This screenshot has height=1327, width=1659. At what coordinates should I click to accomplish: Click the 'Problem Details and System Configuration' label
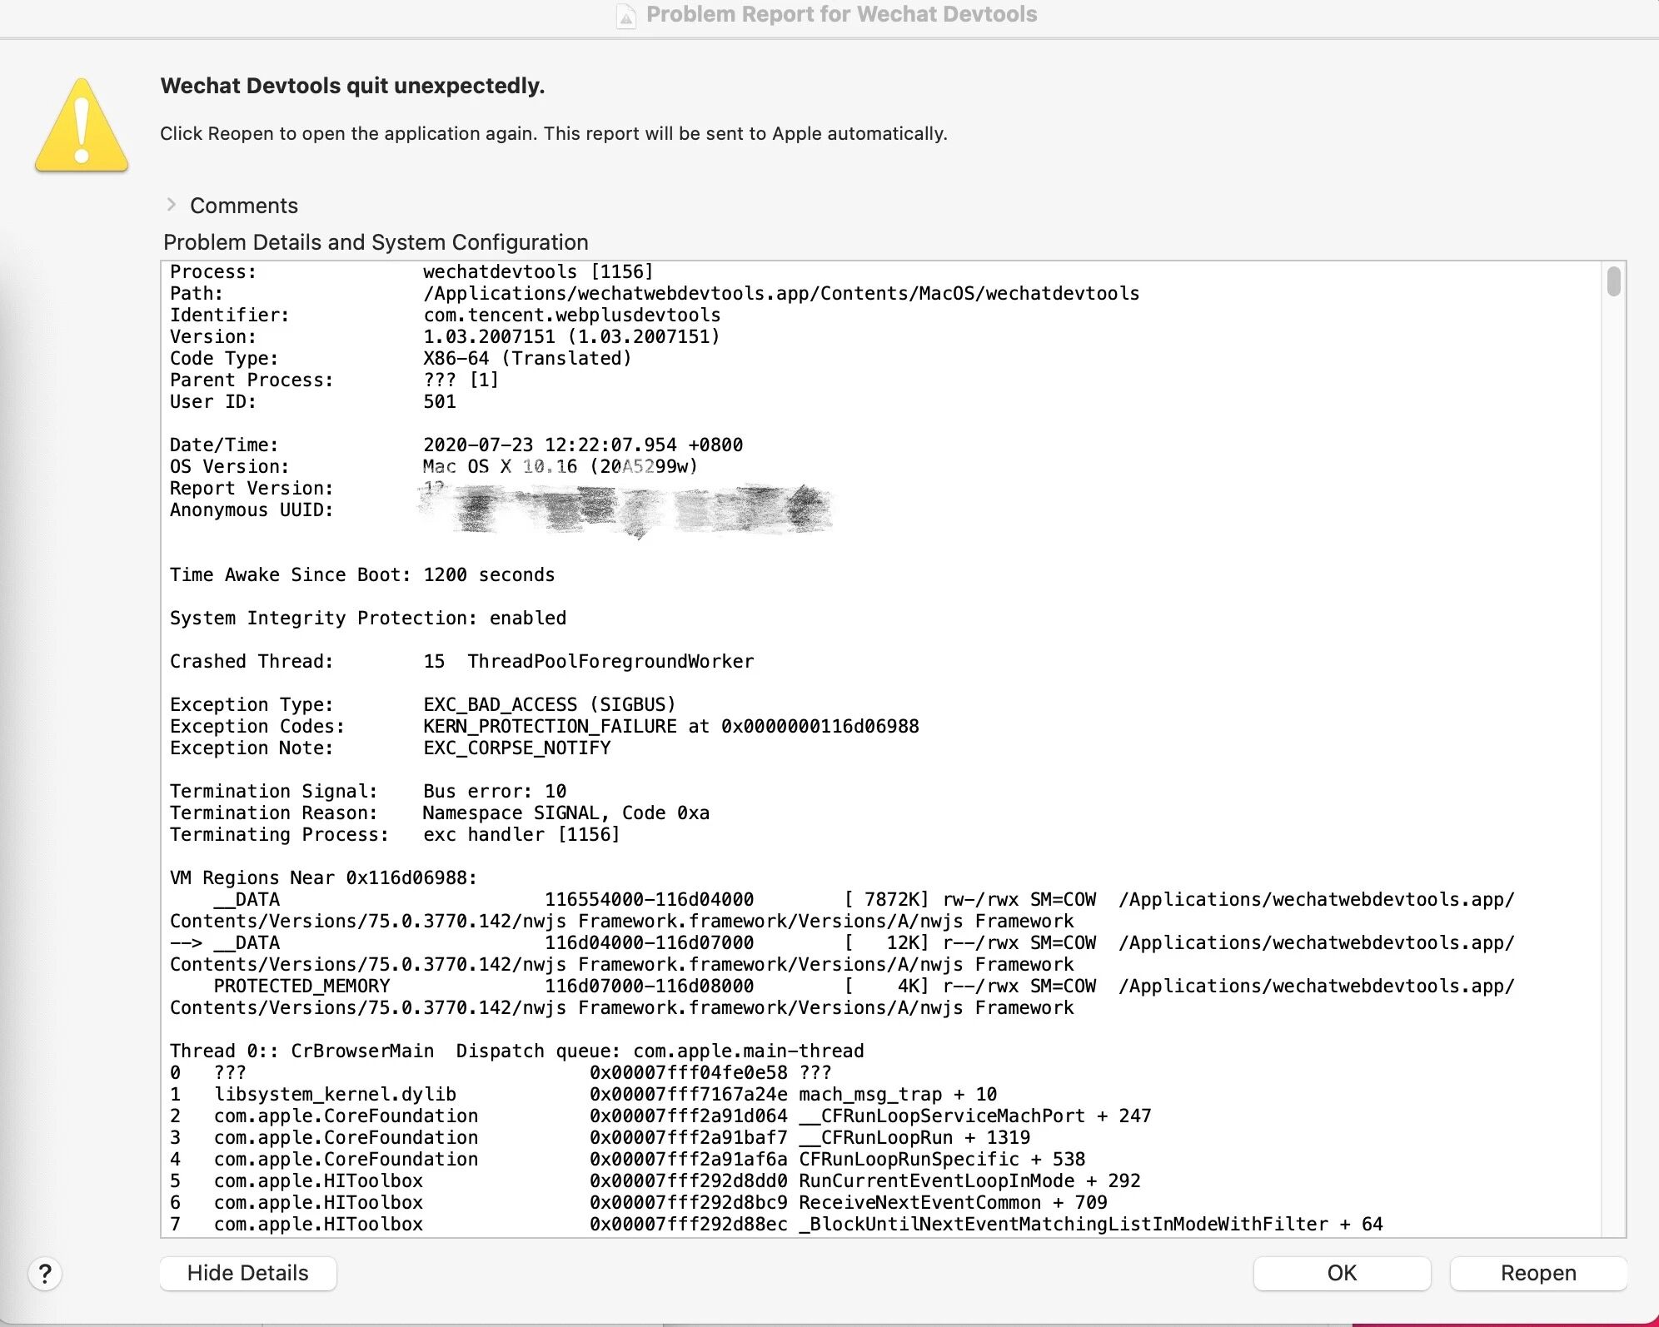tap(376, 242)
